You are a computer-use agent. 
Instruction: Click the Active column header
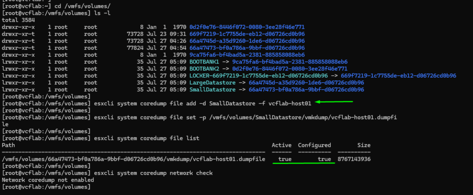(281, 145)
